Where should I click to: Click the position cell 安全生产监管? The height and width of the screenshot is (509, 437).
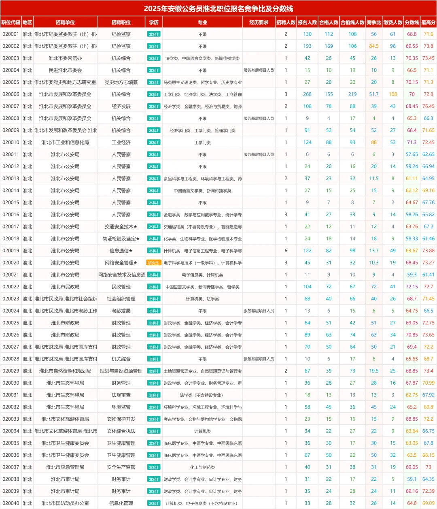121,467
